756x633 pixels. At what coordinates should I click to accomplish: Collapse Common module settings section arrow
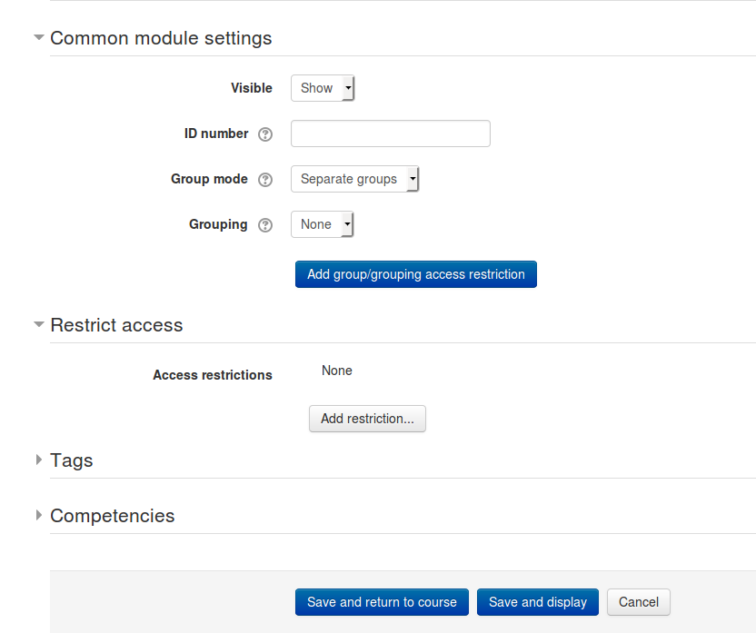[x=39, y=37]
